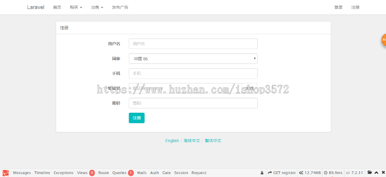
Task: Close the debugbar with the X icon
Action: click(383, 173)
